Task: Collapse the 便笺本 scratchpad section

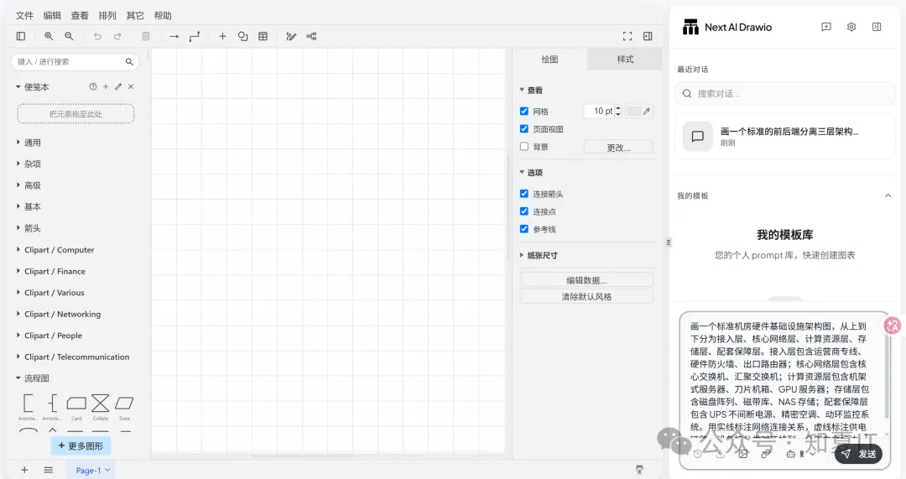Action: (x=33, y=87)
